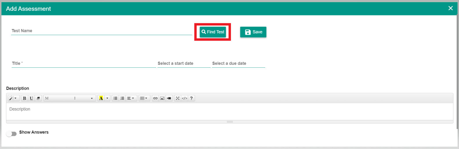Click the Find Test button
459x149 pixels.
click(x=213, y=32)
